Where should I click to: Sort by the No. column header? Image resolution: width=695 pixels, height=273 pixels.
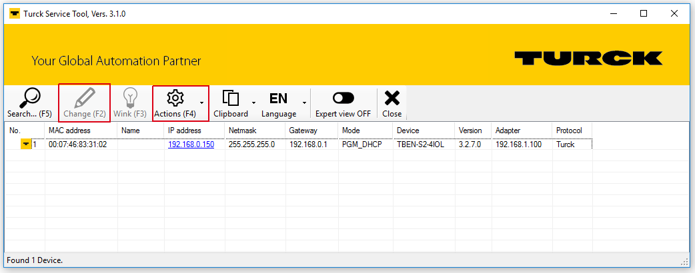(x=25, y=131)
